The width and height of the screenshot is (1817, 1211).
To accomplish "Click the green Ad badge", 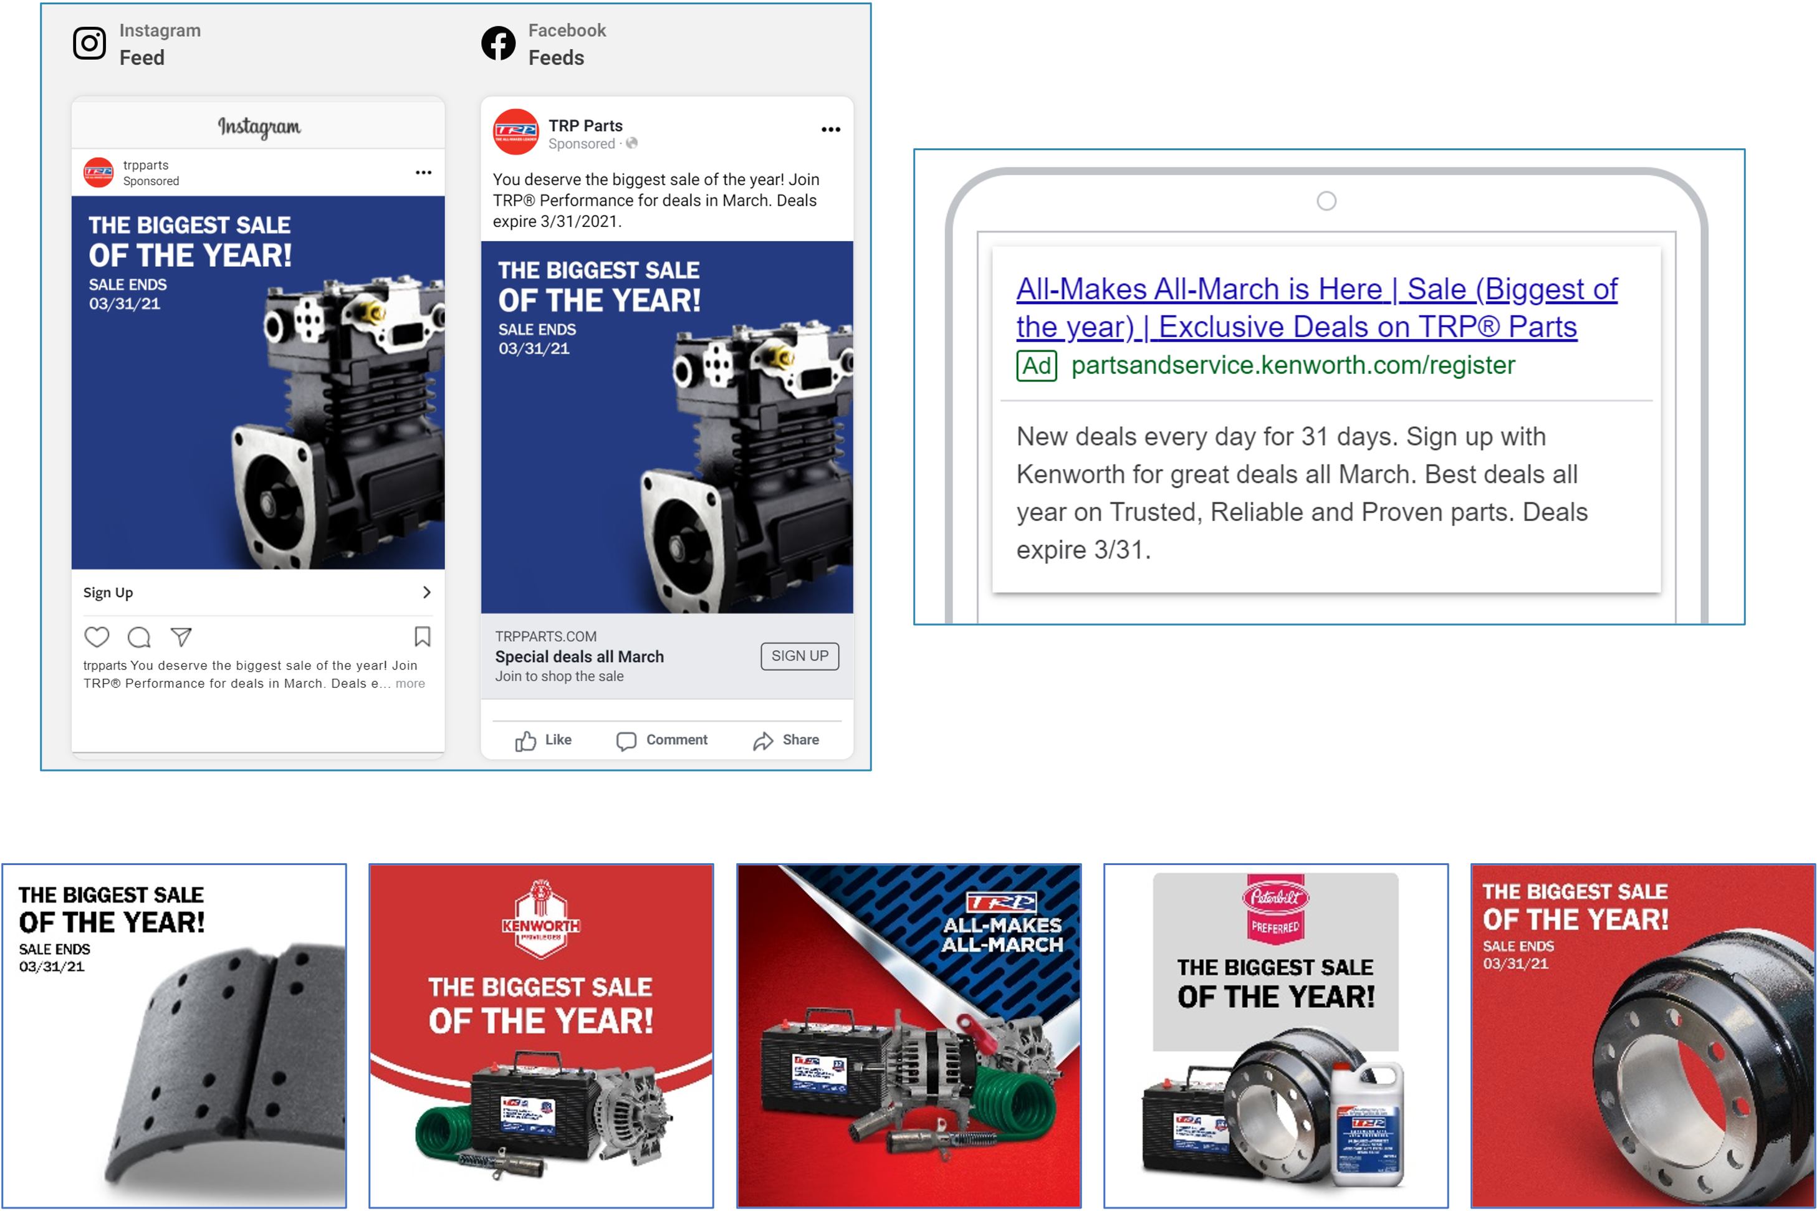I will tap(1037, 365).
